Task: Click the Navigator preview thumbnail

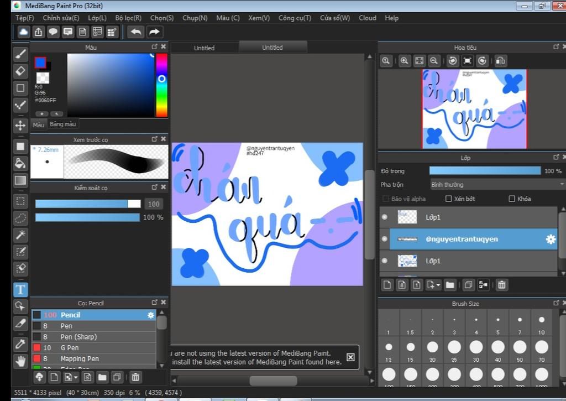Action: coord(474,109)
